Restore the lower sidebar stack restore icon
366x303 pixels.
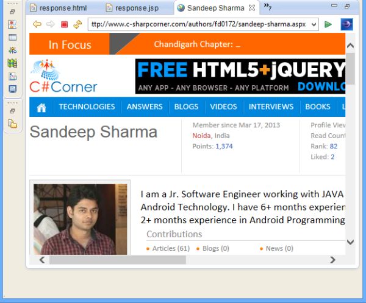tap(12, 111)
